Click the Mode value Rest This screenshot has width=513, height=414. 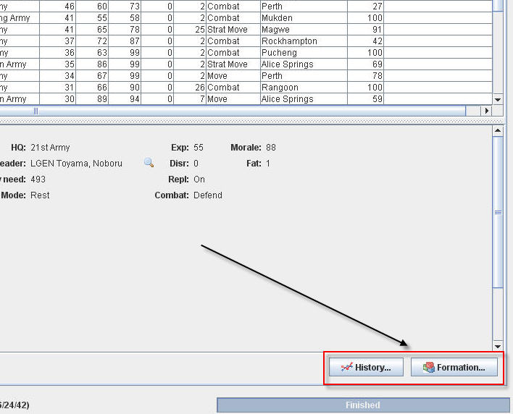tap(40, 195)
